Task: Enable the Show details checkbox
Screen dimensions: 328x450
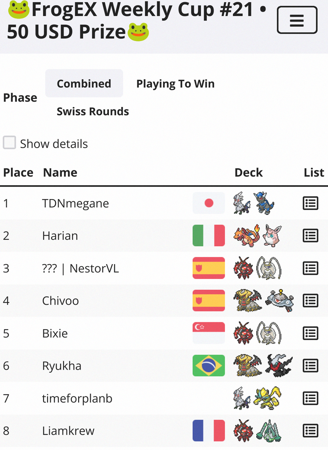Action: pyautogui.click(x=9, y=143)
